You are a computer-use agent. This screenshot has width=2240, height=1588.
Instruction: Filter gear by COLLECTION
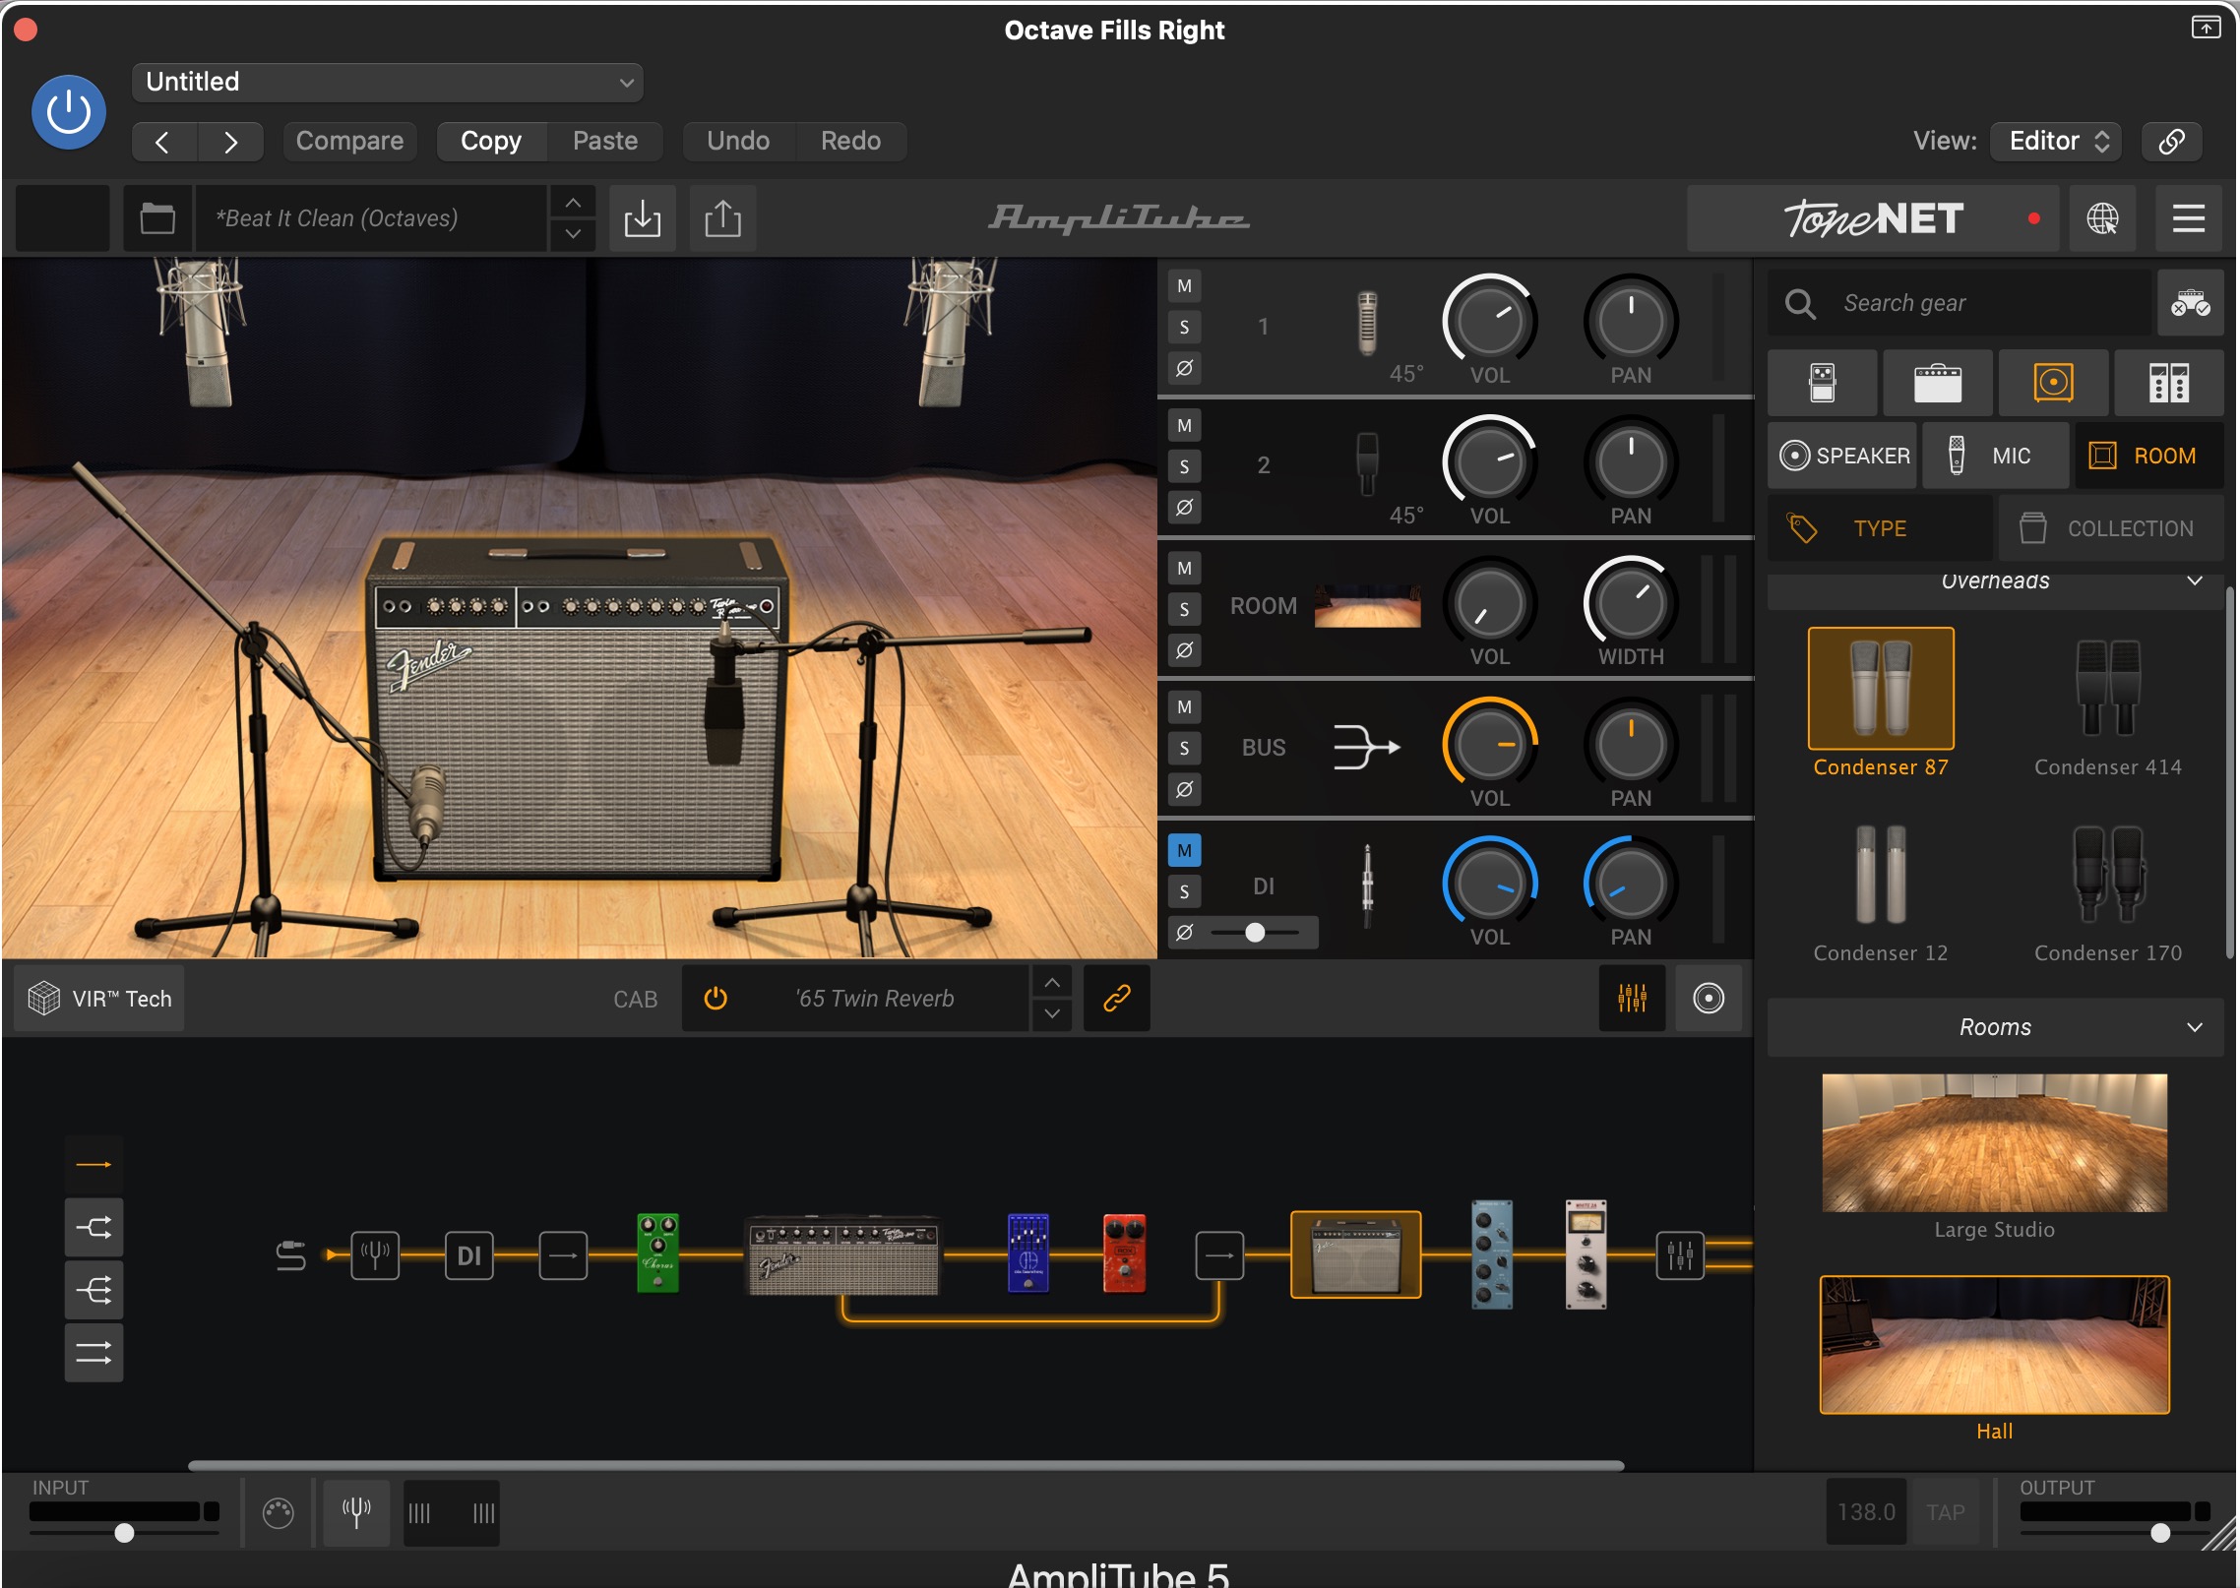point(2111,528)
